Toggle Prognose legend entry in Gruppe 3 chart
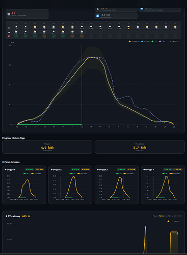 click(128, 173)
